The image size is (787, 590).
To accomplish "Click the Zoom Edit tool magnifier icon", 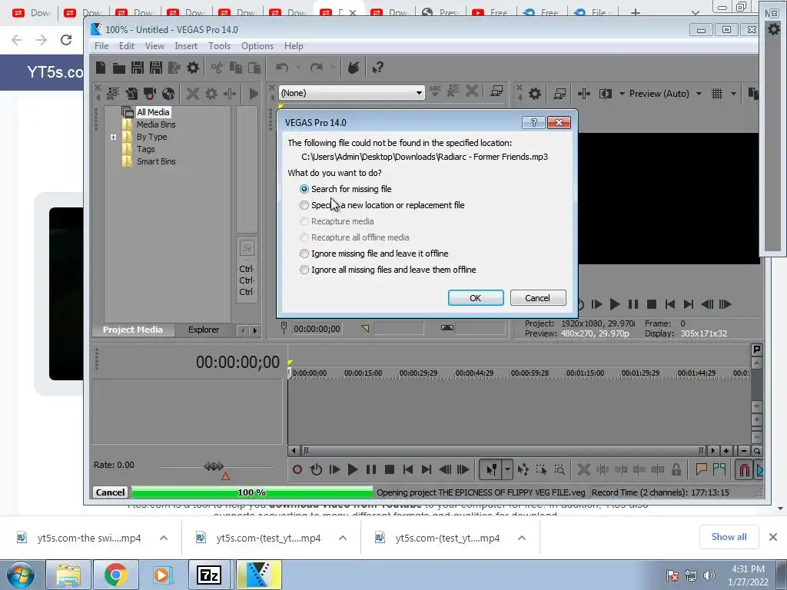I will [x=560, y=469].
